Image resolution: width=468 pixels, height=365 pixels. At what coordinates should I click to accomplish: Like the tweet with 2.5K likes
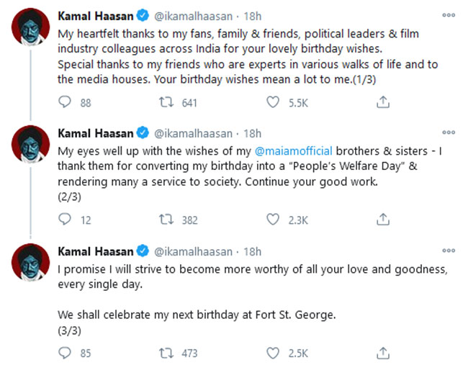coord(272,353)
